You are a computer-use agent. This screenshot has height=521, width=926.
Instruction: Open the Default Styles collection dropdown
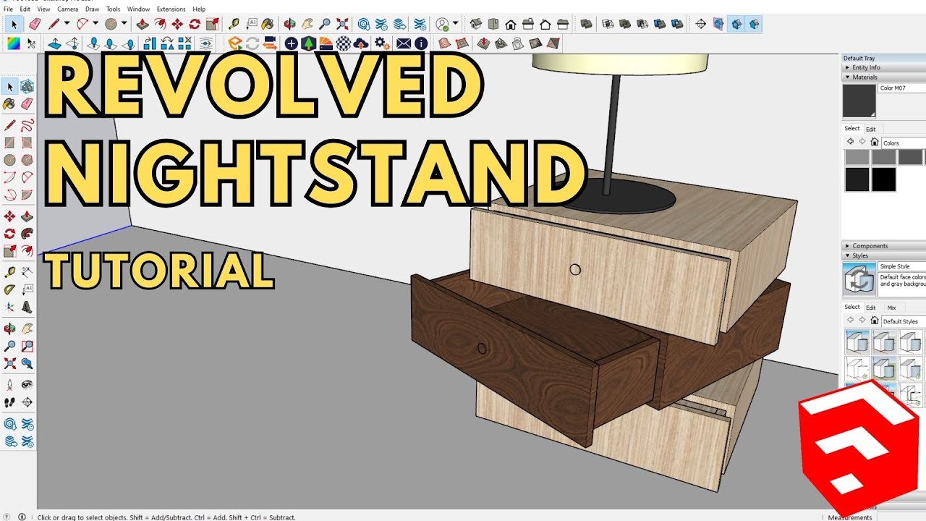pyautogui.click(x=904, y=321)
